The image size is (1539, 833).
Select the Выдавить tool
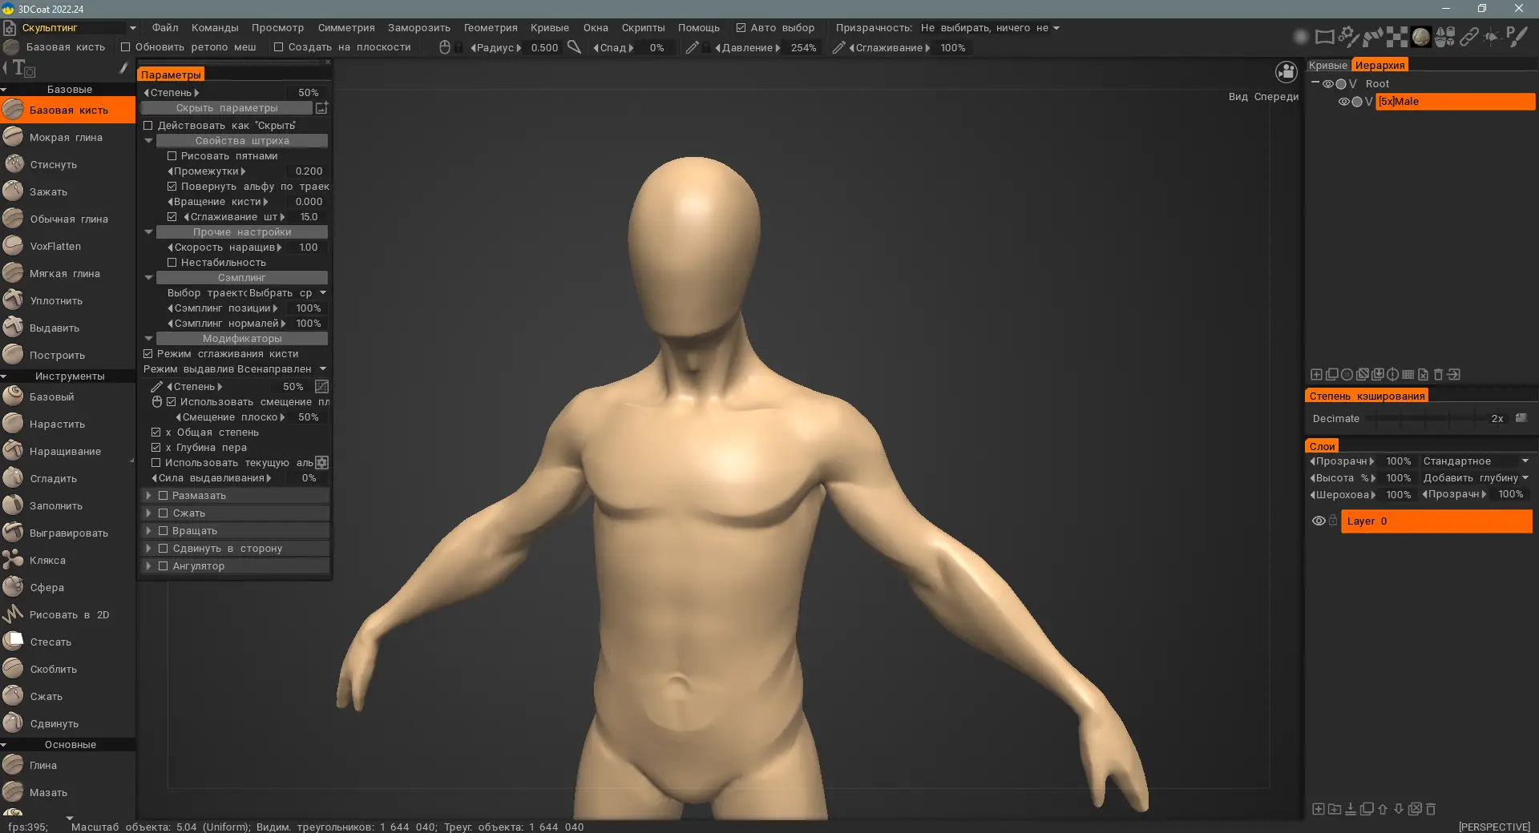pyautogui.click(x=67, y=328)
